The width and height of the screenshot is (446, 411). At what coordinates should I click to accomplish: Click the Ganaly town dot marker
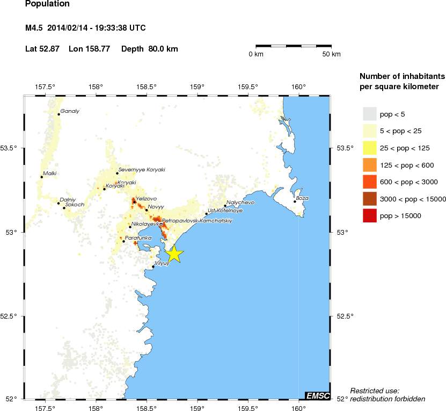[x=59, y=114]
